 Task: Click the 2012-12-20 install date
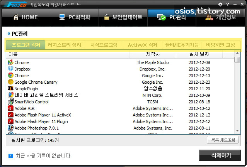199,69
